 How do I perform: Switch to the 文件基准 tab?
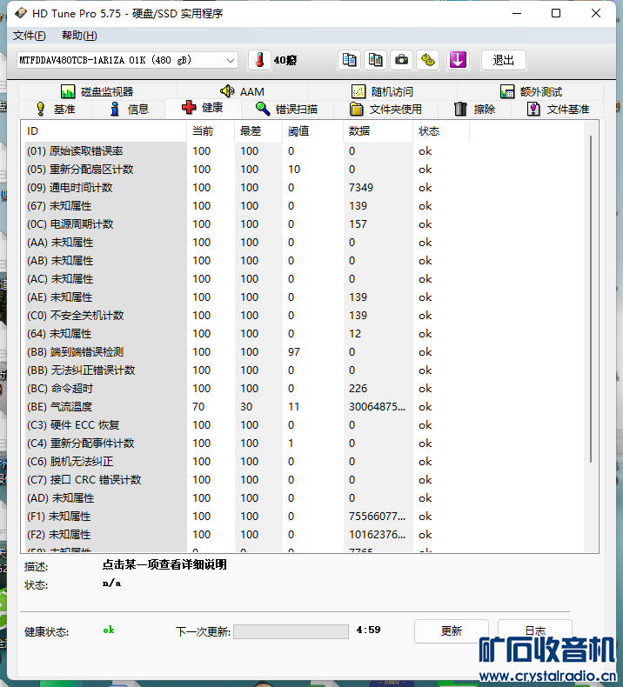coord(558,109)
